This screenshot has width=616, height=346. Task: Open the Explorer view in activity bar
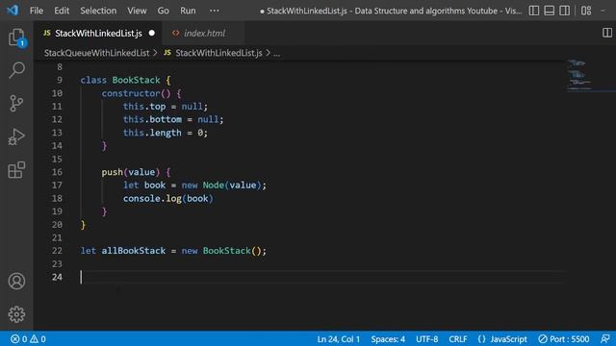[x=16, y=37]
